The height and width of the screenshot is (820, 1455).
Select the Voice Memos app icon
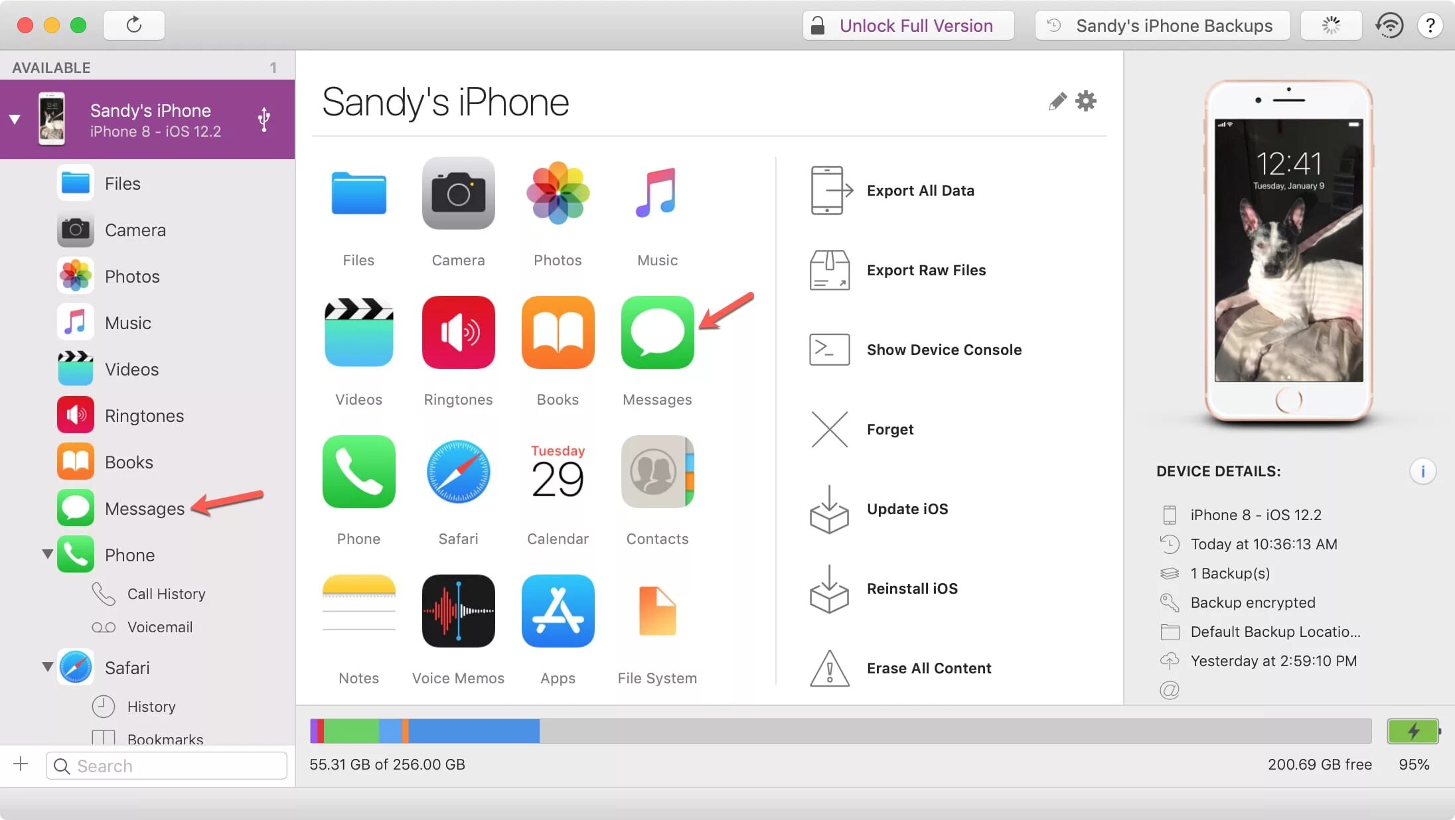pos(458,610)
